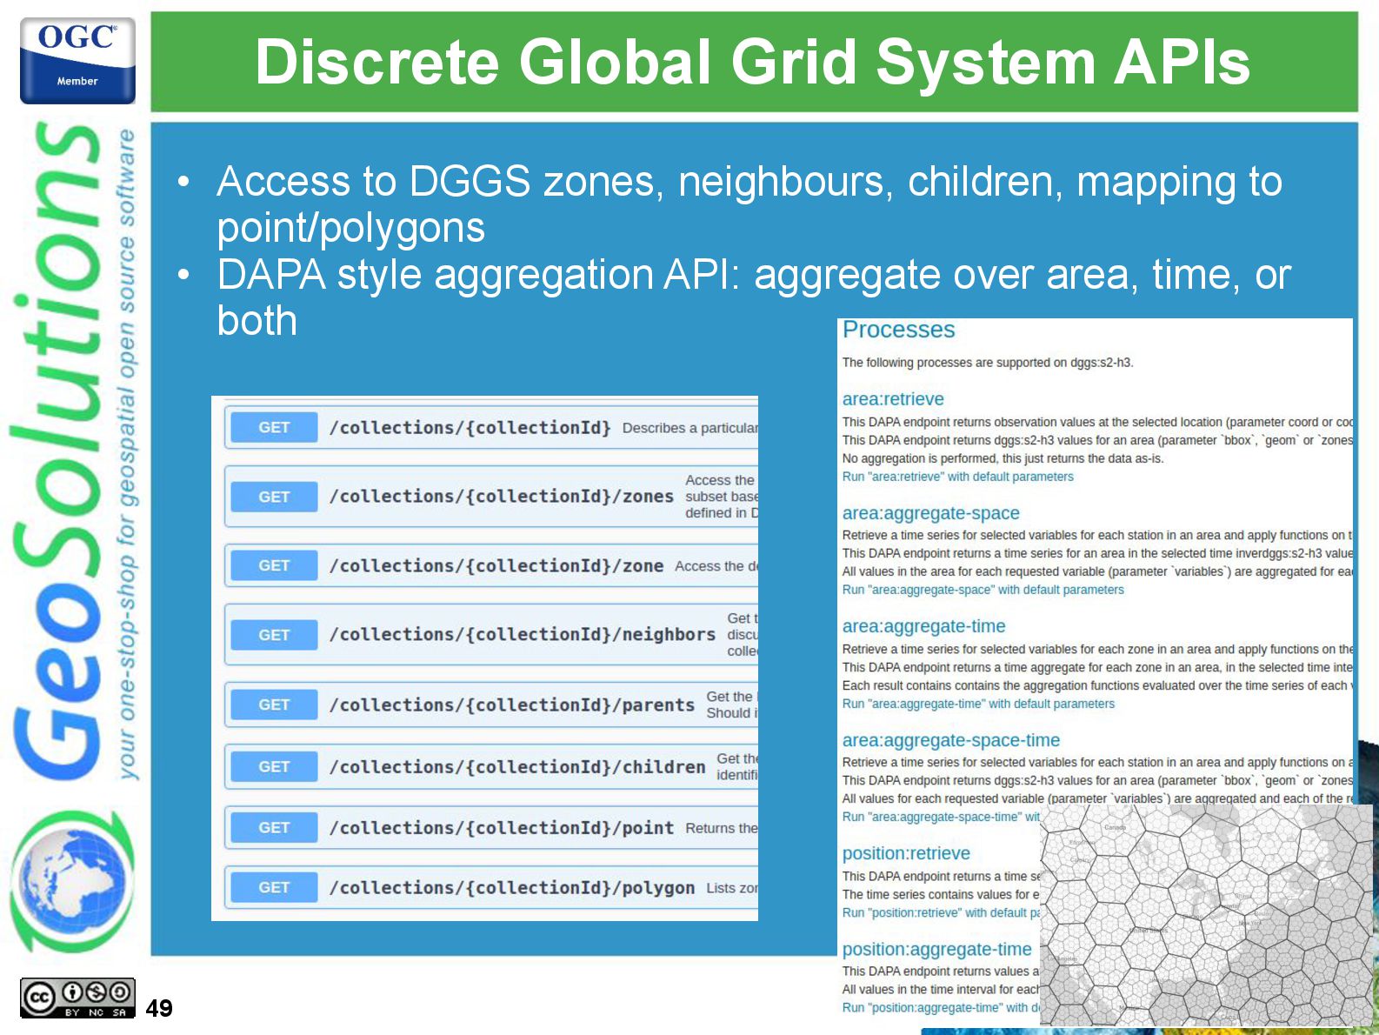Viewport: 1379px width, 1035px height.
Task: Click GET button for the /parents endpoint
Action: click(x=274, y=704)
